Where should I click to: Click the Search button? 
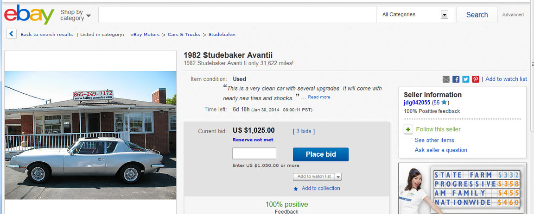pyautogui.click(x=477, y=15)
